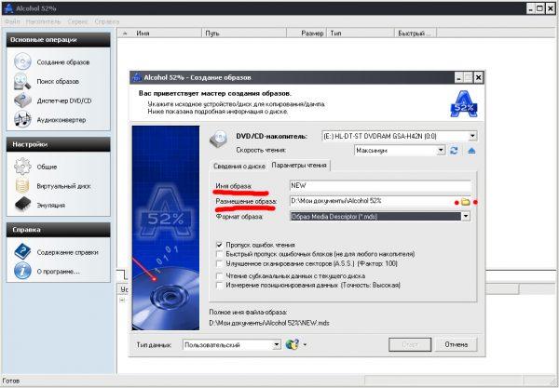Click the О программе... link

pos(59,272)
